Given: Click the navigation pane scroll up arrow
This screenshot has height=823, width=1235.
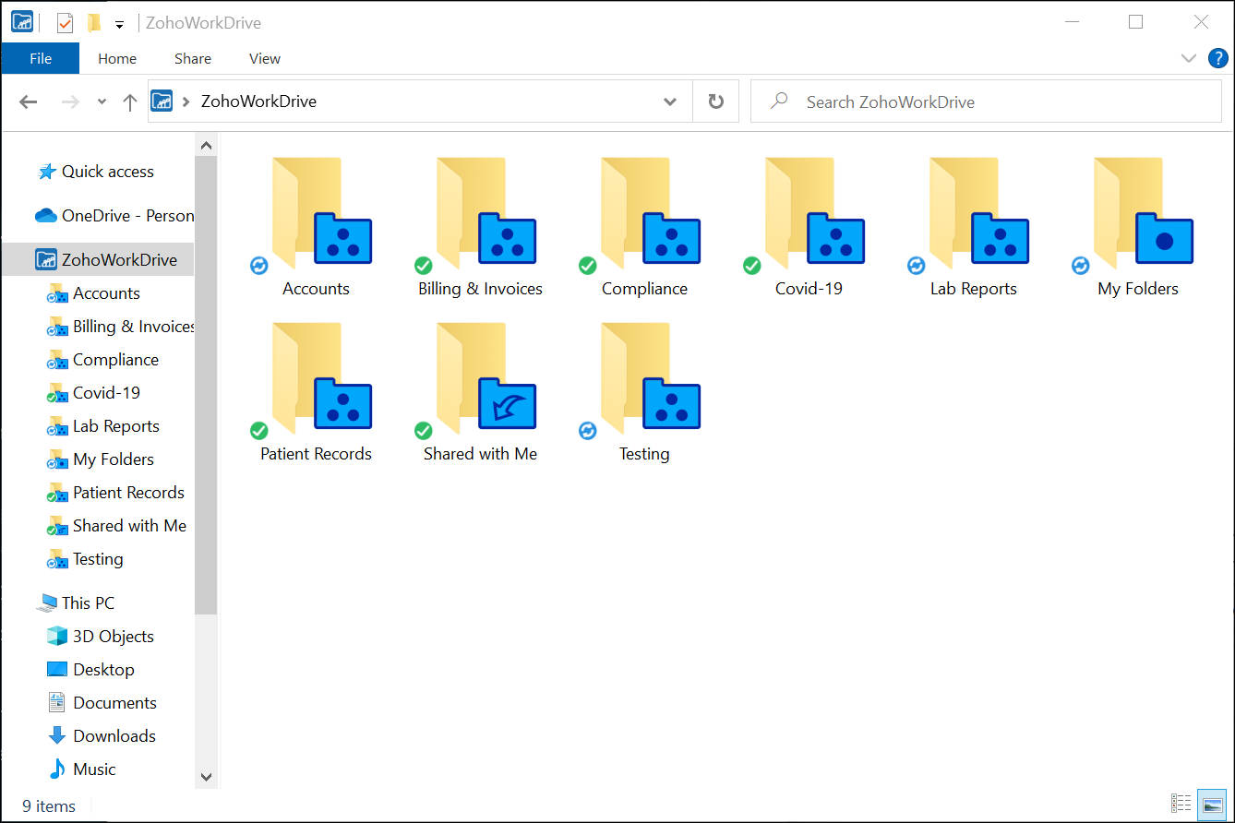Looking at the screenshot, I should point(206,145).
